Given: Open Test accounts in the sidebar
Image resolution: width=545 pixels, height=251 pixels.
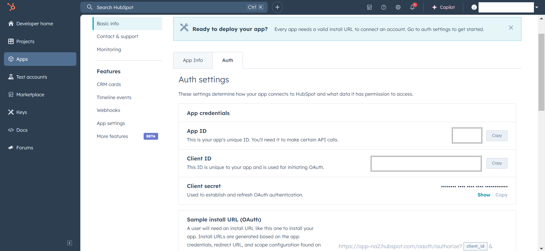Looking at the screenshot, I should 40,77.
